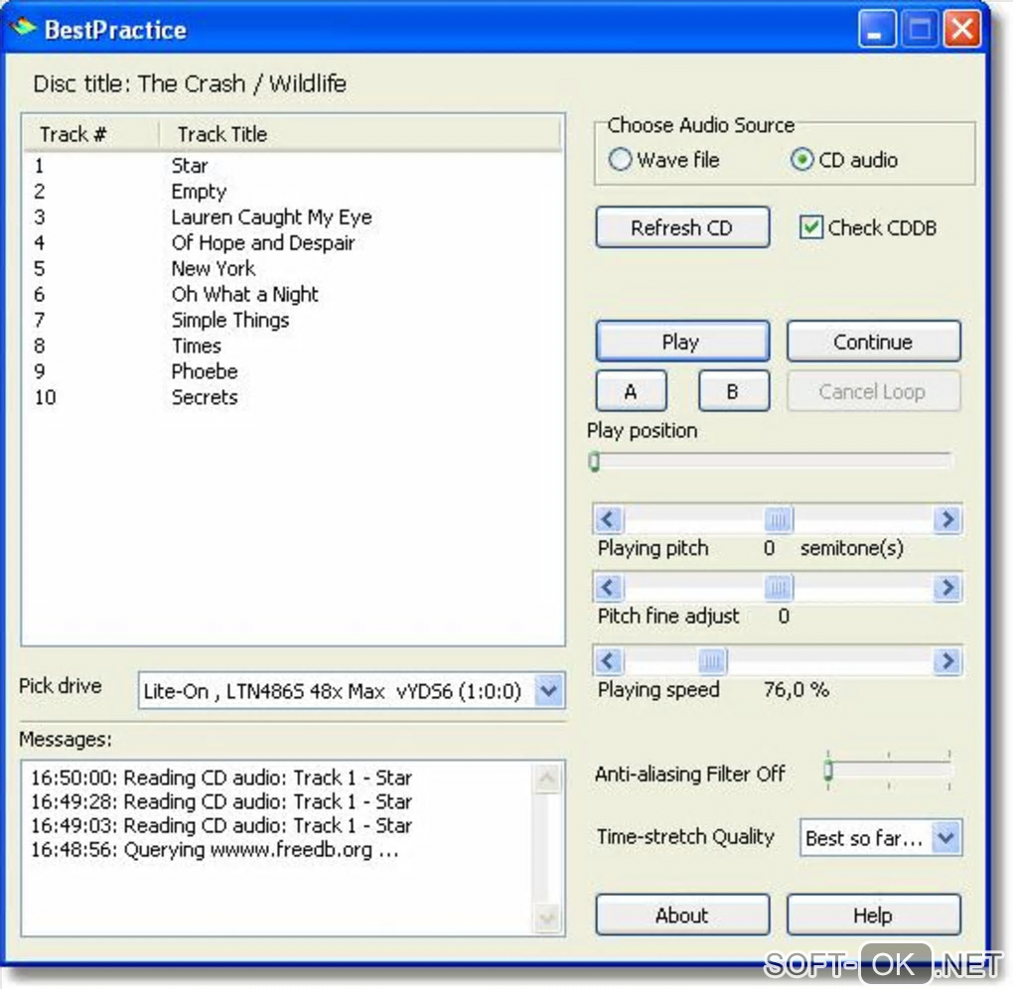This screenshot has height=989, width=1013.
Task: Click the Cancel Loop button
Action: [873, 391]
